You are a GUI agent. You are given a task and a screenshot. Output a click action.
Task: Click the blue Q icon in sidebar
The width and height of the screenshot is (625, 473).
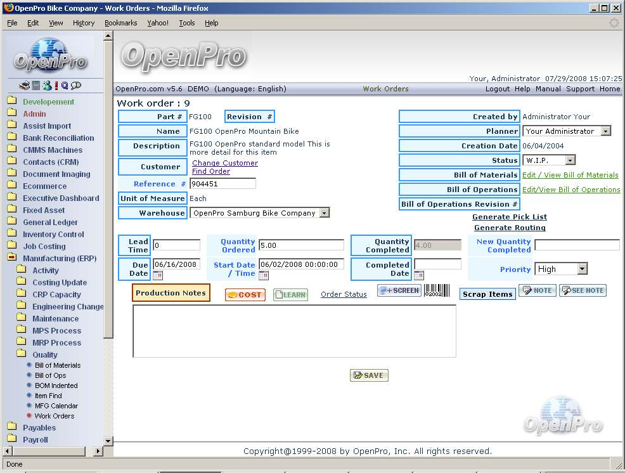(65, 86)
